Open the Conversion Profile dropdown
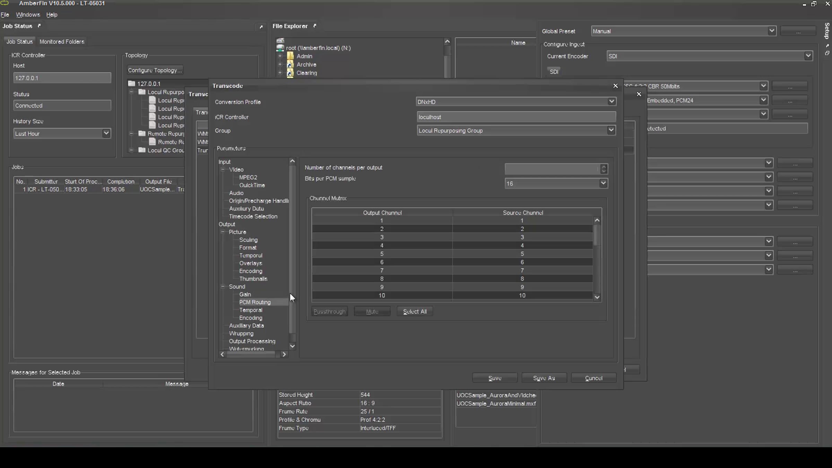Image resolution: width=832 pixels, height=468 pixels. (612, 102)
